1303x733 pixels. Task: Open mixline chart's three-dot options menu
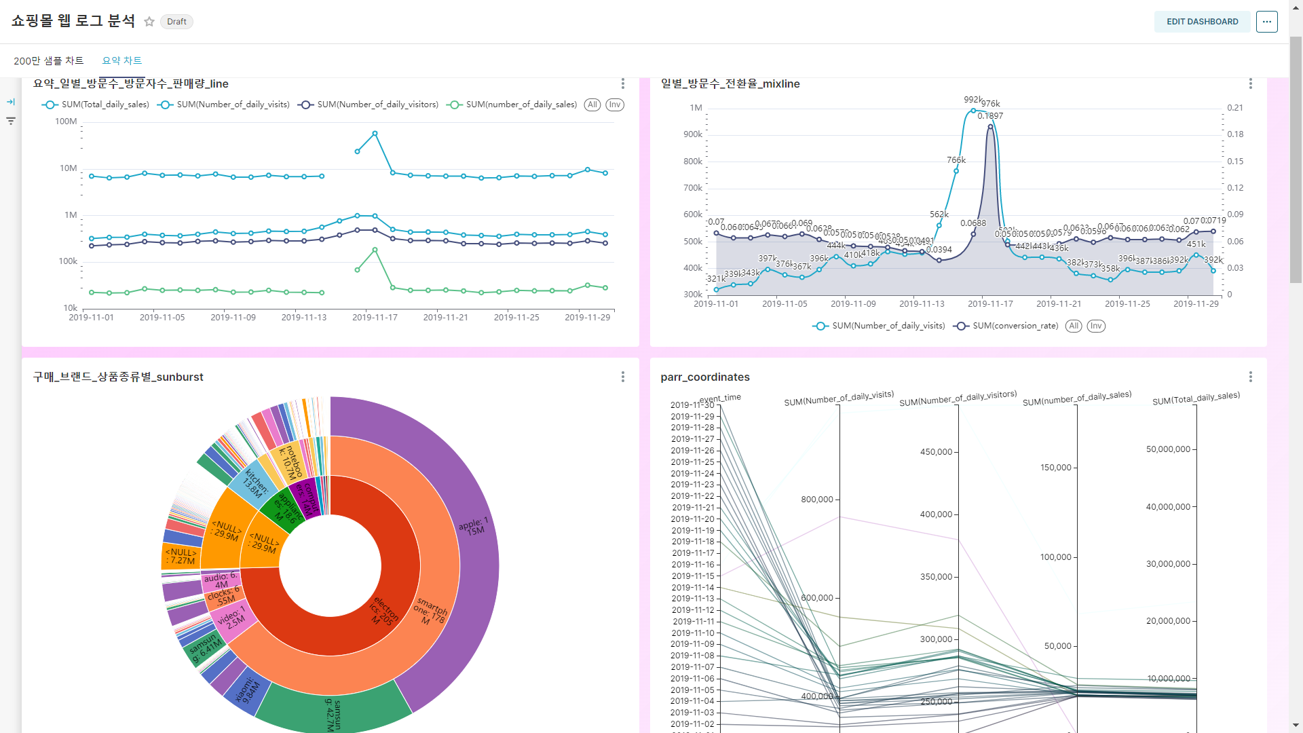pyautogui.click(x=1250, y=83)
